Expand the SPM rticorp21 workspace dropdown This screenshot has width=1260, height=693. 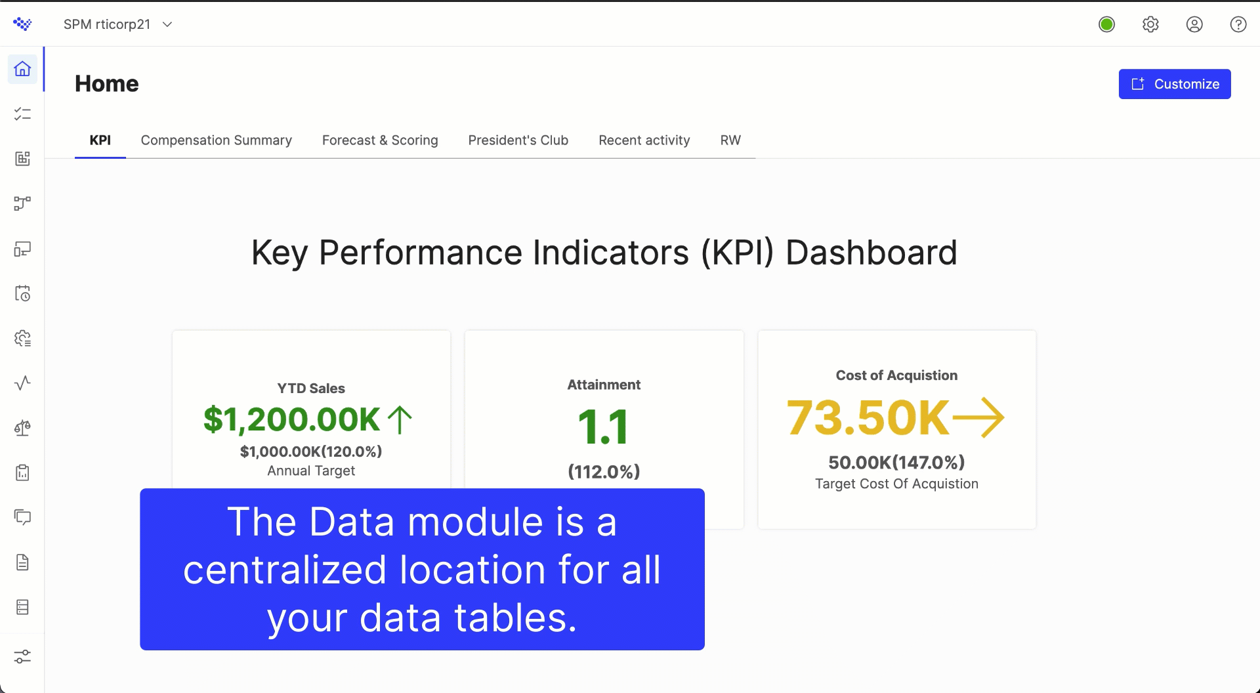[x=118, y=24]
